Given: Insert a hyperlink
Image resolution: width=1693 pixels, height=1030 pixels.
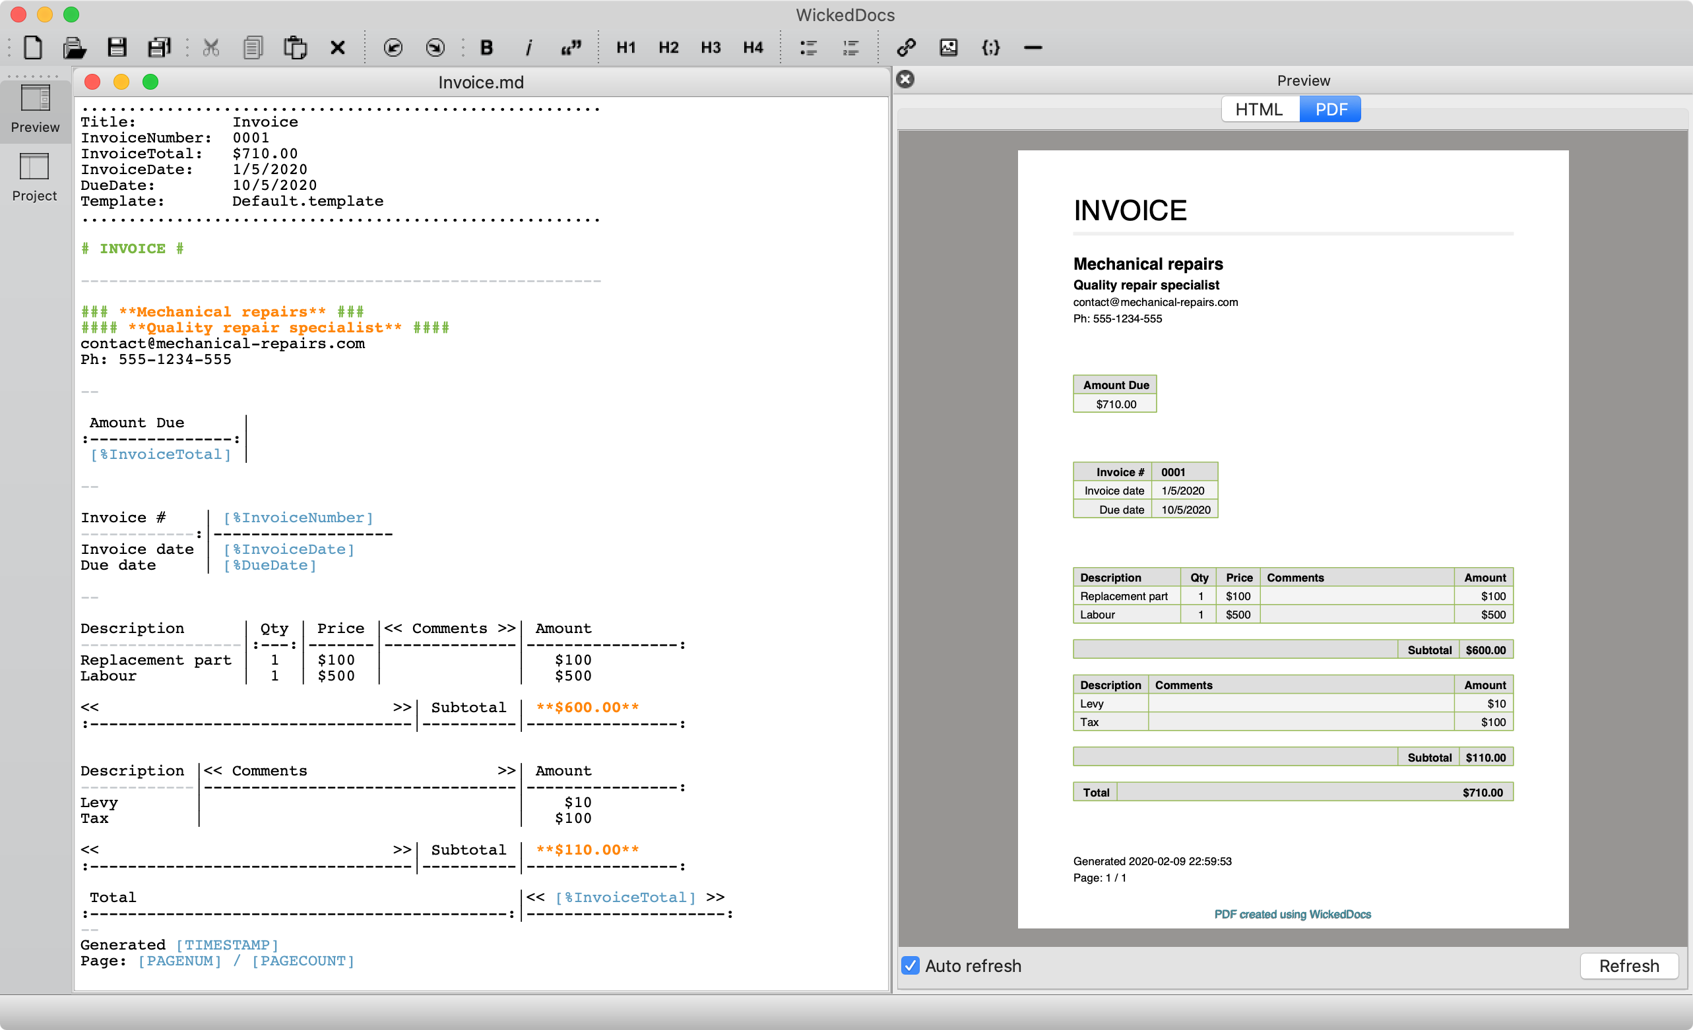Looking at the screenshot, I should pyautogui.click(x=907, y=47).
